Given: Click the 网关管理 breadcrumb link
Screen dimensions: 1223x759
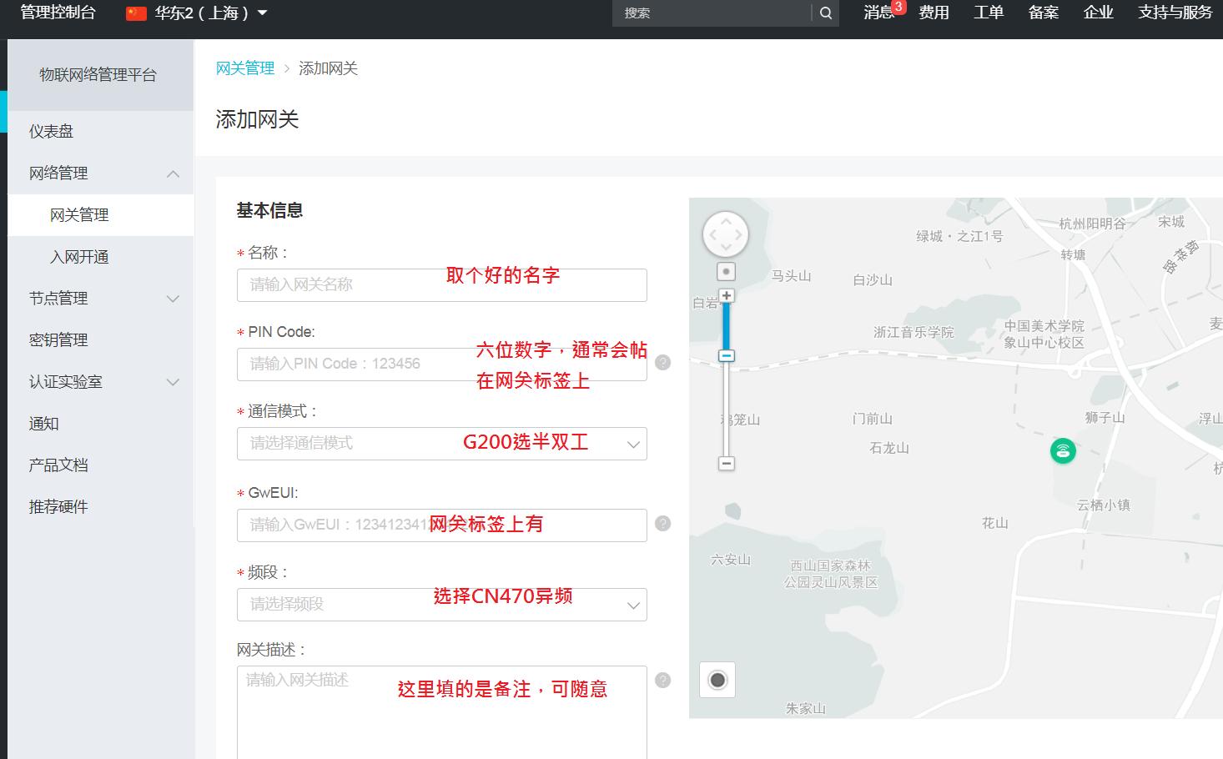Looking at the screenshot, I should [245, 68].
